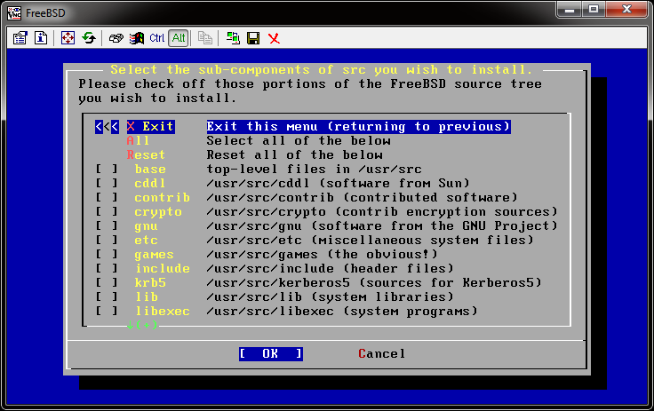This screenshot has height=411, width=654.
Task: Start a new VNC connection
Action: point(233,38)
